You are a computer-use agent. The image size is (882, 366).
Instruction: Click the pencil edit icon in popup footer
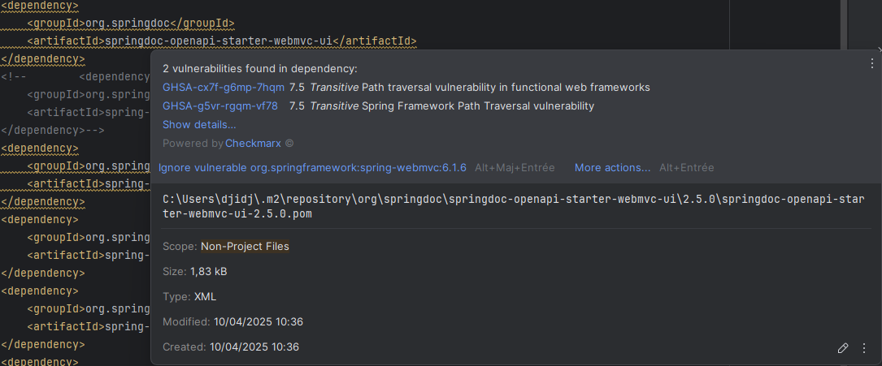(x=843, y=348)
